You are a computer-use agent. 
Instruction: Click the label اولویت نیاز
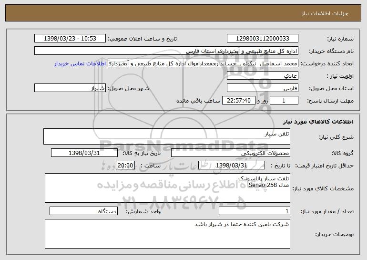(340, 76)
